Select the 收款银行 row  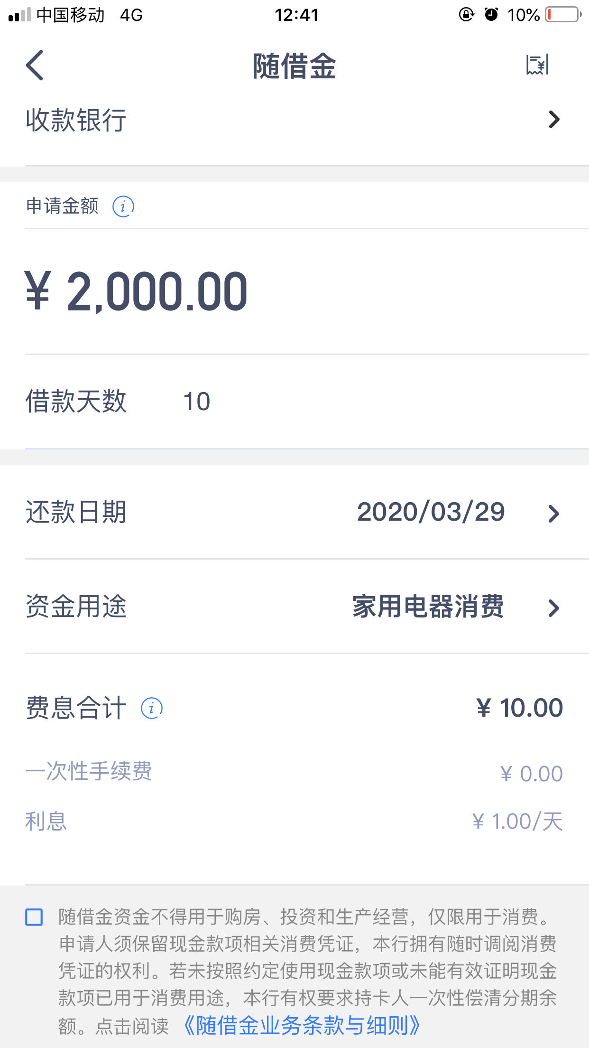pyautogui.click(x=294, y=120)
